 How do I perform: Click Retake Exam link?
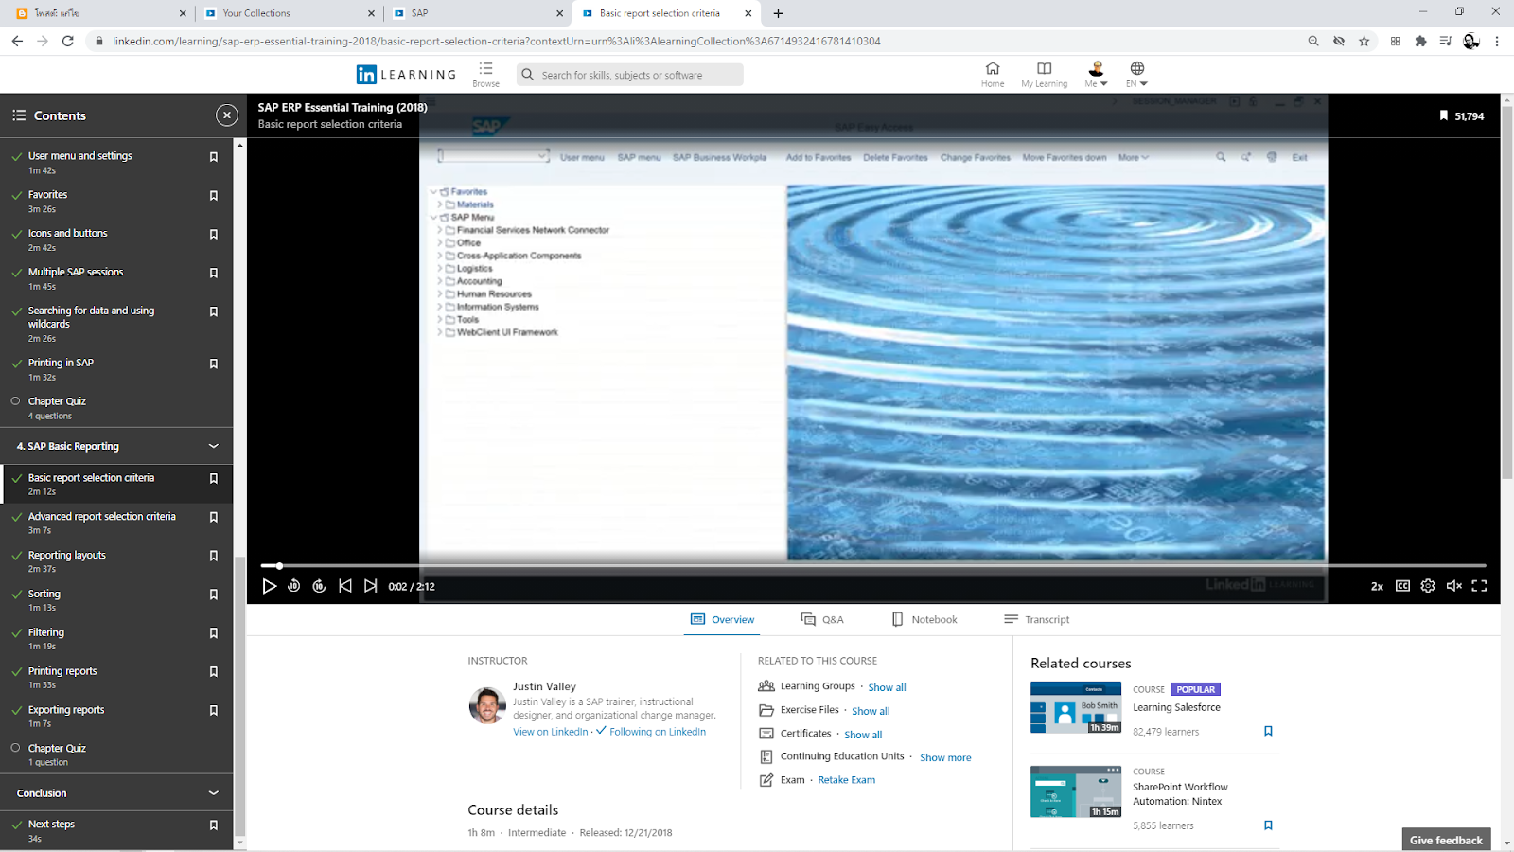point(846,780)
